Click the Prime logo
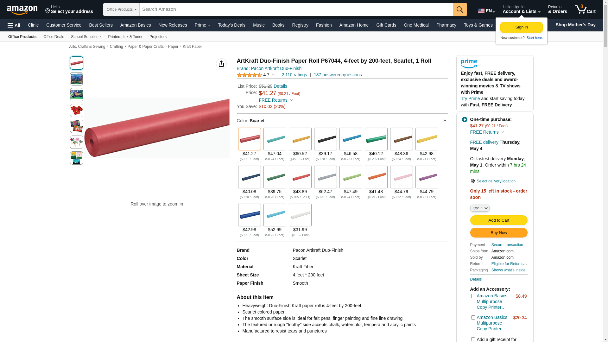 click(469, 63)
